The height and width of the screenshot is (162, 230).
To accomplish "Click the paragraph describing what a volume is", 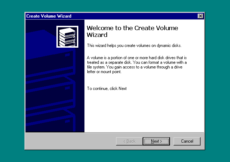I will tap(137, 65).
